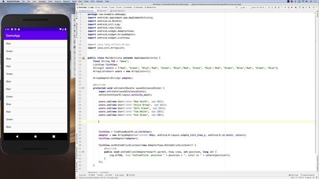Screen dimensions: 319x179
Task: Click the Search Everywhere magnifier icon
Action: pos(314,7)
